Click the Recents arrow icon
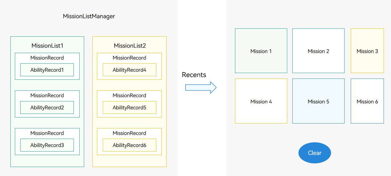 (x=201, y=88)
